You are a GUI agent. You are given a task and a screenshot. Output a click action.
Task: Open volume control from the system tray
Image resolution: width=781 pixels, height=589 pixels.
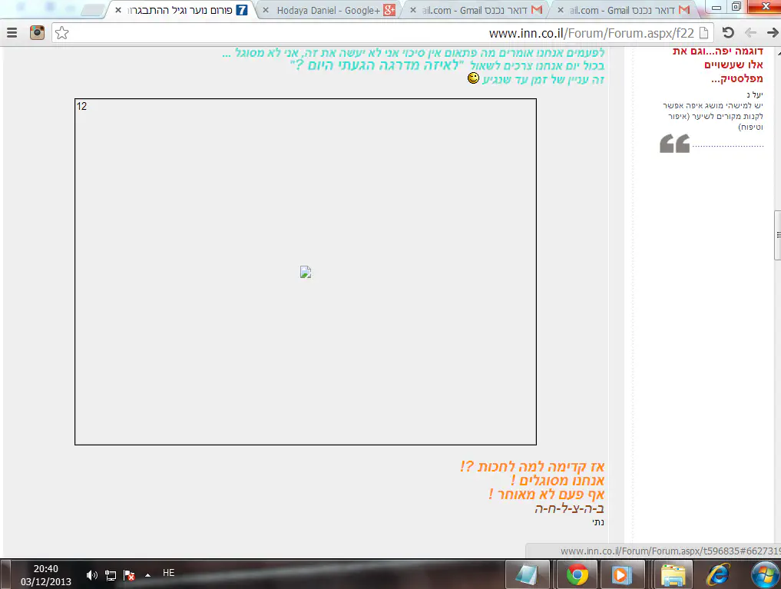tap(92, 574)
